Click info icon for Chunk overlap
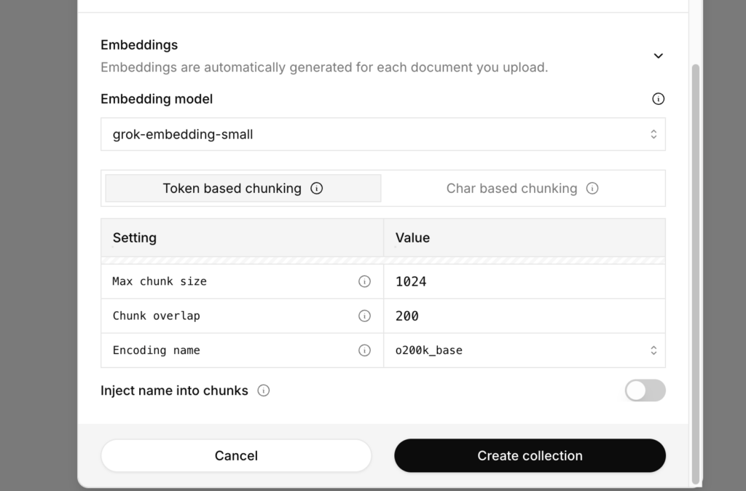Image resolution: width=746 pixels, height=491 pixels. coord(364,315)
